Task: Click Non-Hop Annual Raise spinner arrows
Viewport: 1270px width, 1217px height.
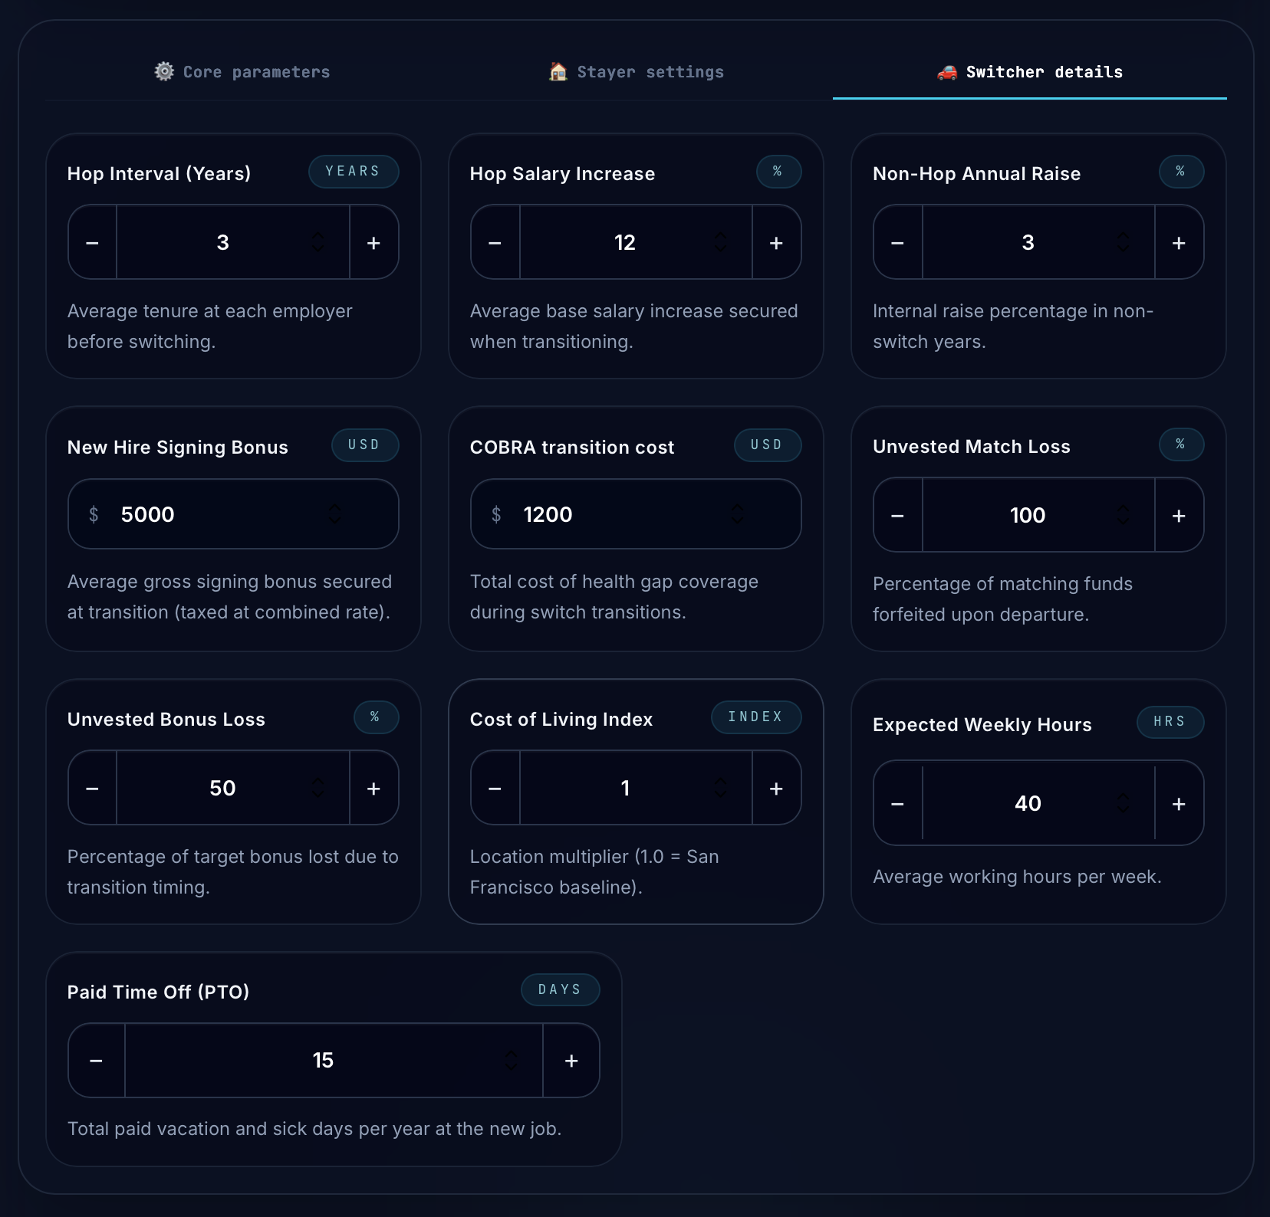Action: 1124,243
